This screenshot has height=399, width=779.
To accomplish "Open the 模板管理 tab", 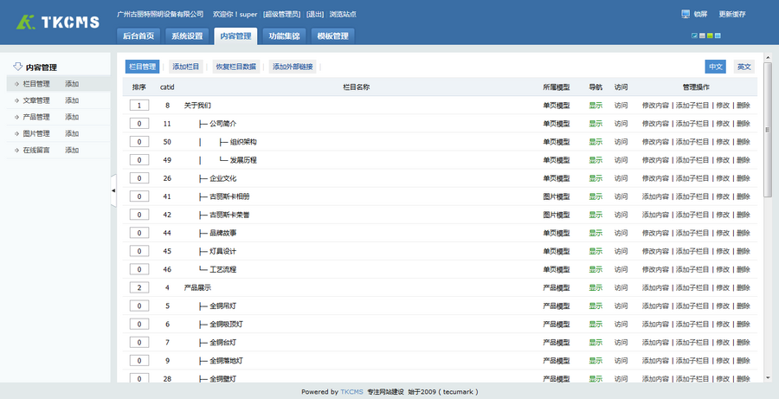I will point(333,36).
